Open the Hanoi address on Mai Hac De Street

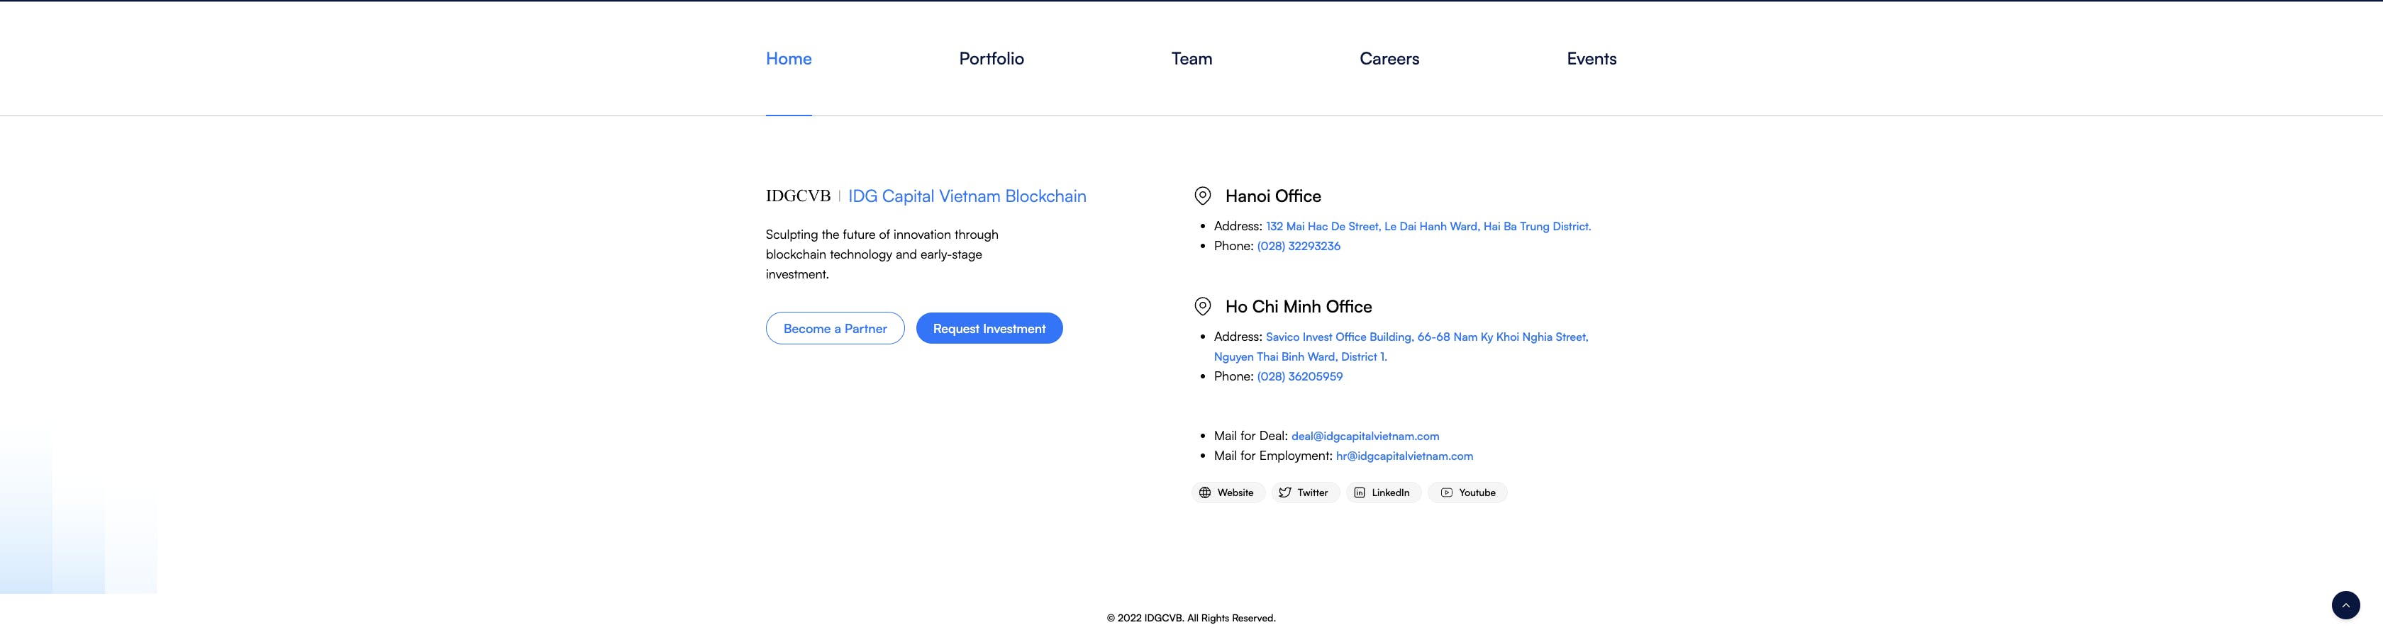click(x=1428, y=226)
